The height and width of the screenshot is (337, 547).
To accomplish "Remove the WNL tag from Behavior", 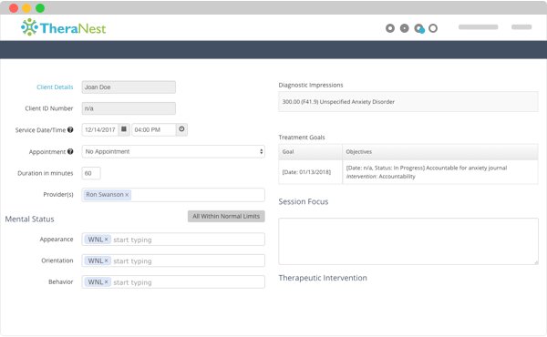I will 107,282.
